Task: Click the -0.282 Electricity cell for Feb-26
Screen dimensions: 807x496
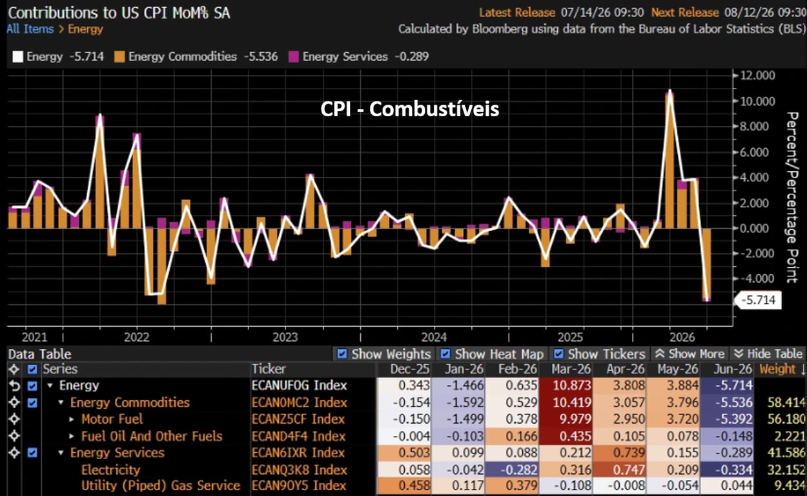Action: pos(512,470)
